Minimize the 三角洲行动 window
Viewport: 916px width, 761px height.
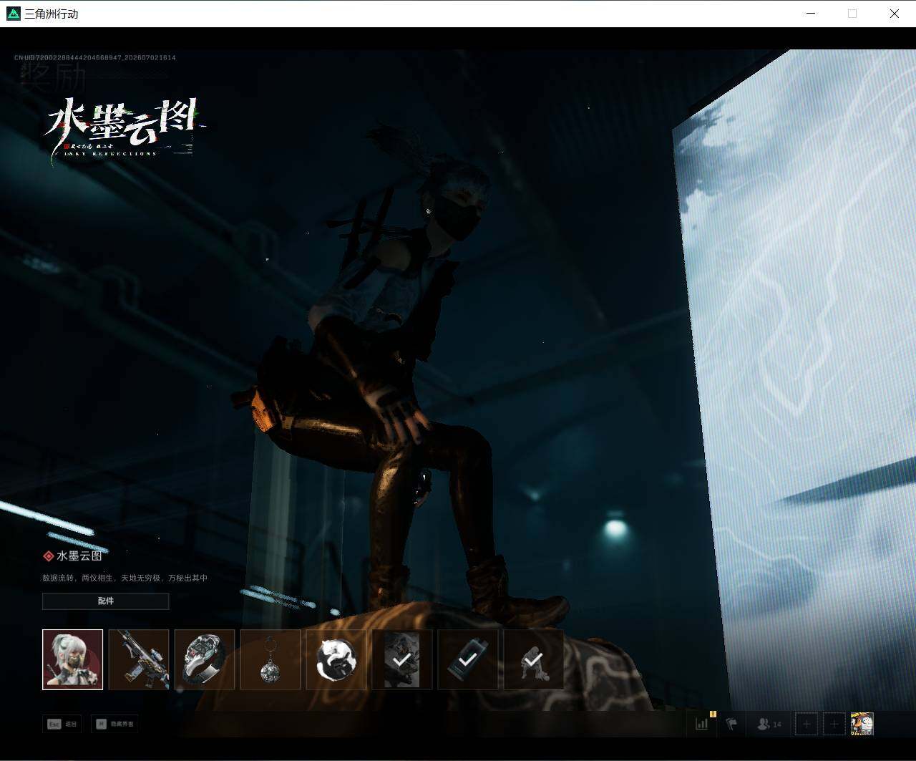811,14
